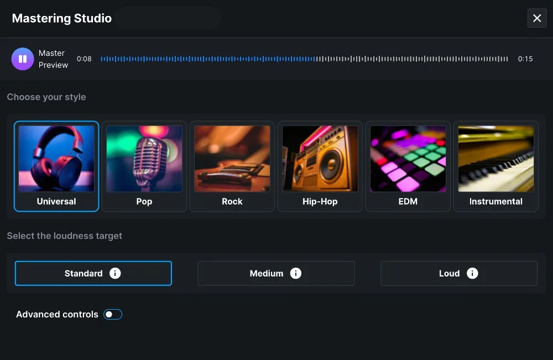Click the Mastering Studio title
This screenshot has height=360, width=553.
point(61,18)
